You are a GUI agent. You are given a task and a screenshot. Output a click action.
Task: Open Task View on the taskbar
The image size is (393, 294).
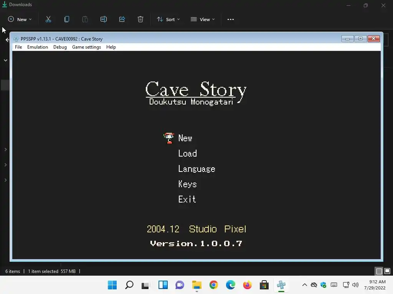pyautogui.click(x=145, y=285)
